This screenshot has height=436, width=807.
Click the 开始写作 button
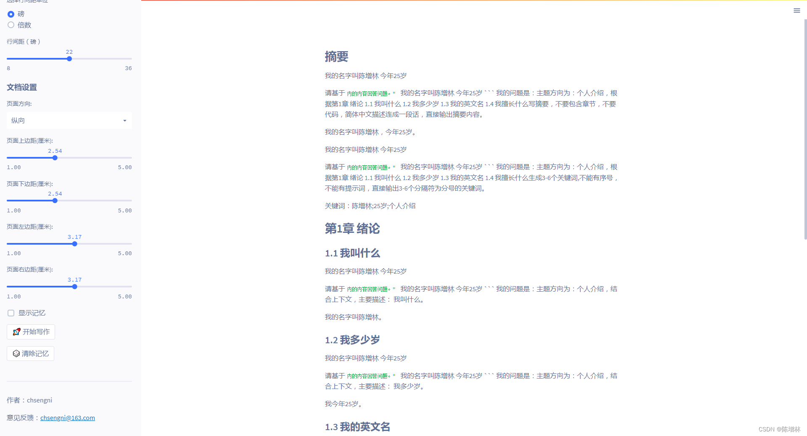(x=31, y=332)
